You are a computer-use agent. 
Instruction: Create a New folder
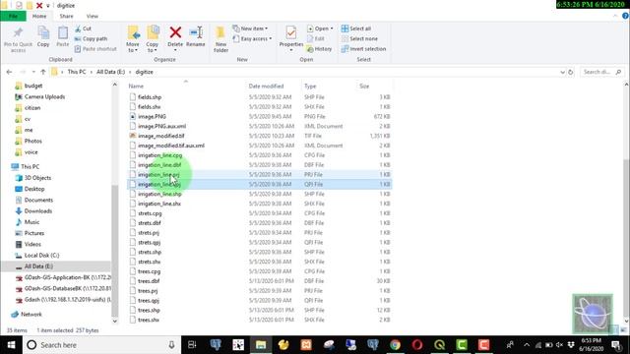click(x=220, y=39)
